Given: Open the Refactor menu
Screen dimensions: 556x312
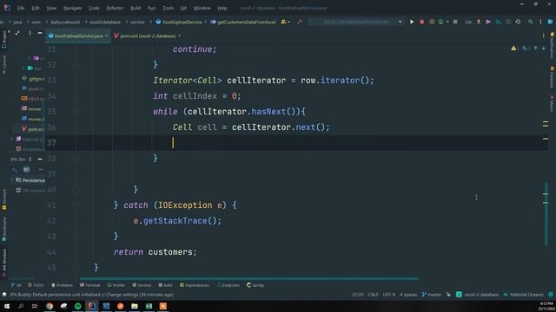Looking at the screenshot, I should (115, 8).
